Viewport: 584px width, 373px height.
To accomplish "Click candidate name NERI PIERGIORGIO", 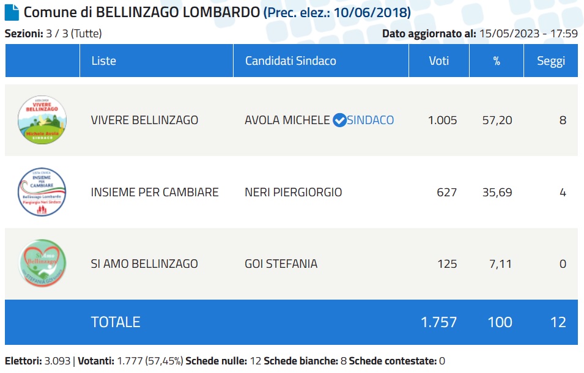I will tap(293, 192).
